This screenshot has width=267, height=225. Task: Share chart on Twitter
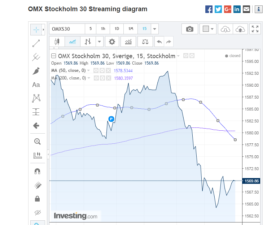pyautogui.click(x=218, y=9)
